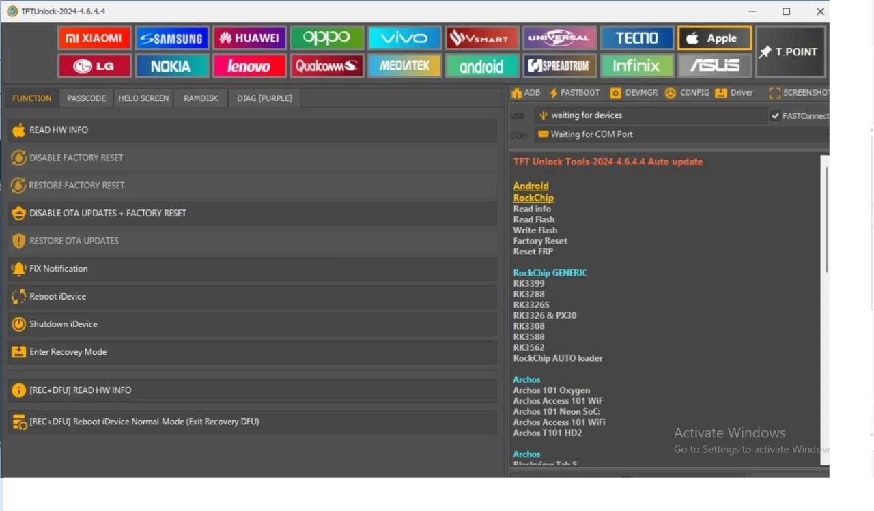The width and height of the screenshot is (874, 511).
Task: Click the TFTUnlock title bar app icon
Action: (12, 12)
